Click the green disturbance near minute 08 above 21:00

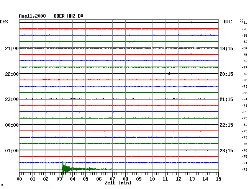point(132,42)
